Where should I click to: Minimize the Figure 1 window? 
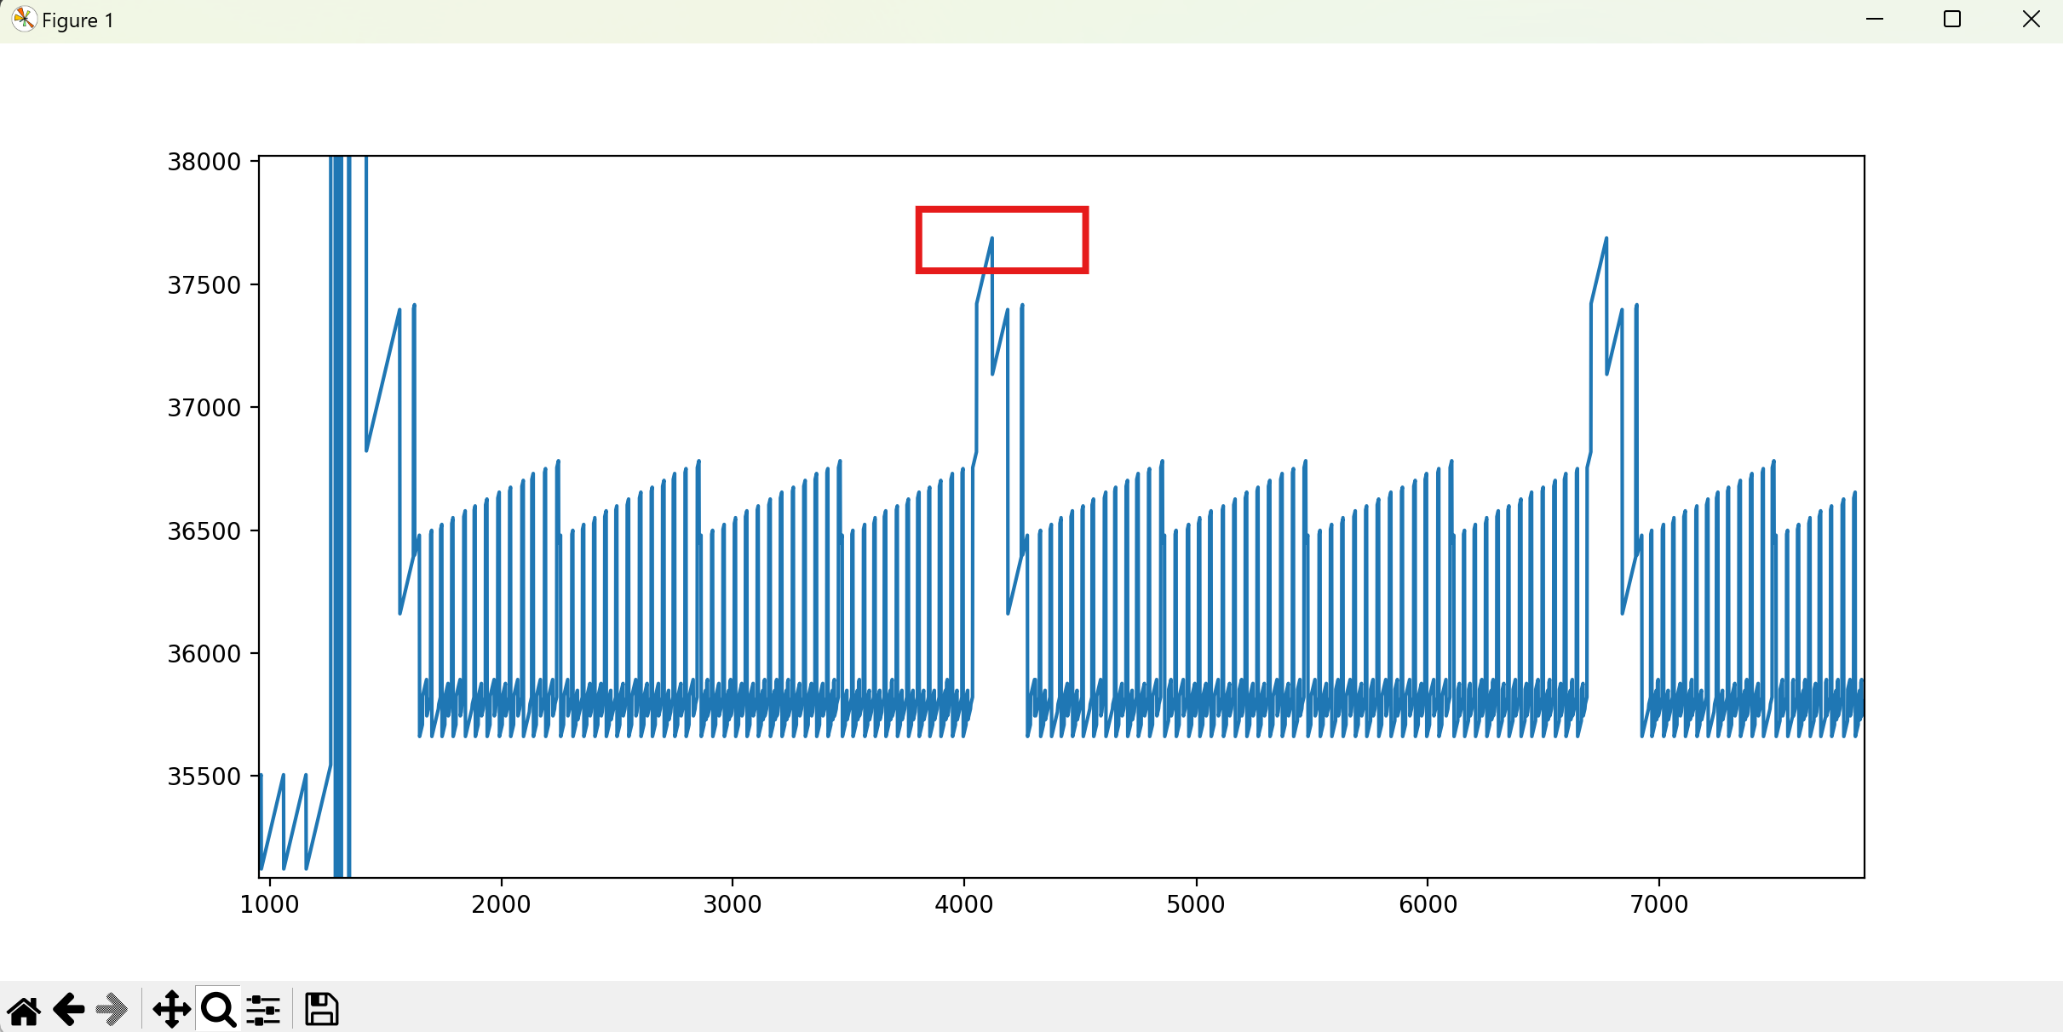1874,19
